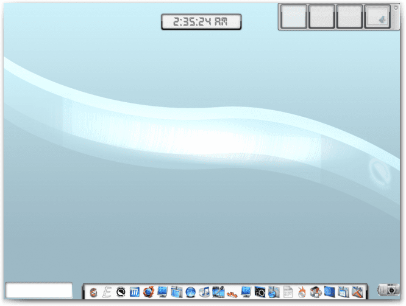Open the music note player icon
Screen dimensions: 406x306
click(x=205, y=293)
